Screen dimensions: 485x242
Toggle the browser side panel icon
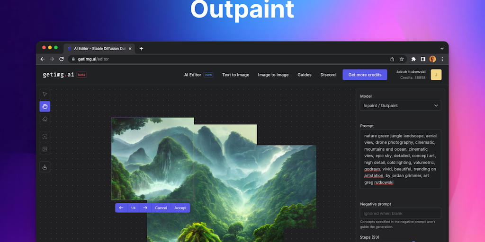[x=423, y=59]
